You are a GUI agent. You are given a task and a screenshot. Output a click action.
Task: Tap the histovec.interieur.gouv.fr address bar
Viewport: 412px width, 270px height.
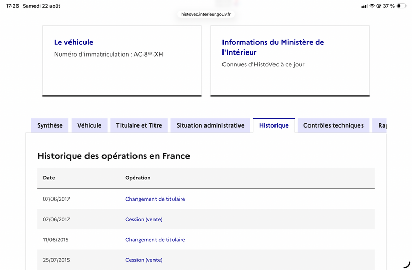click(x=206, y=14)
